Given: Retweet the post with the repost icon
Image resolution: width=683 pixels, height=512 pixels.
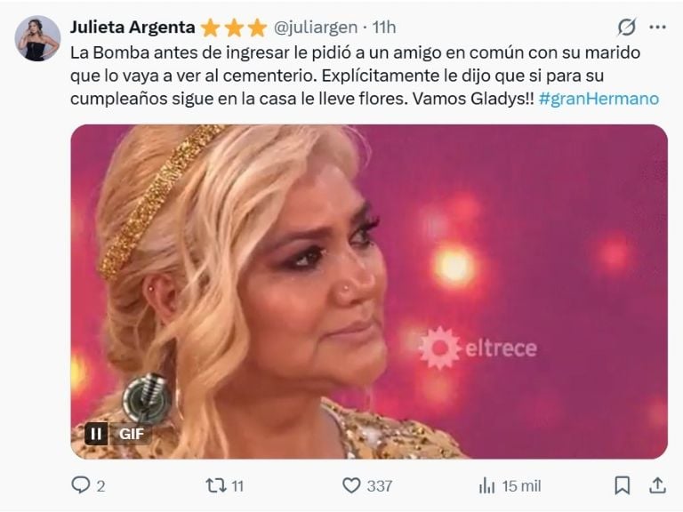Looking at the screenshot, I should coord(215,485).
